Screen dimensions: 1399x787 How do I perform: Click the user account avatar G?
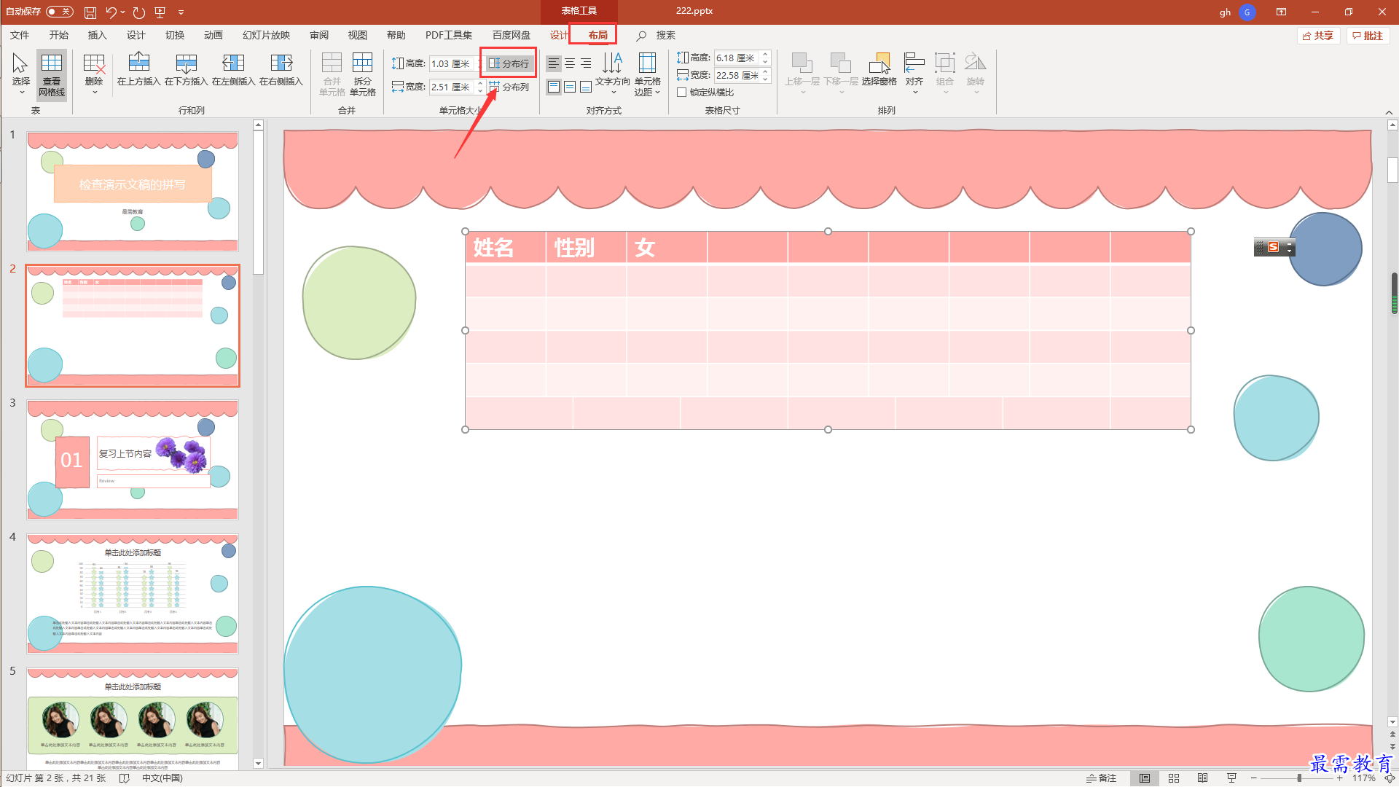click(x=1247, y=12)
